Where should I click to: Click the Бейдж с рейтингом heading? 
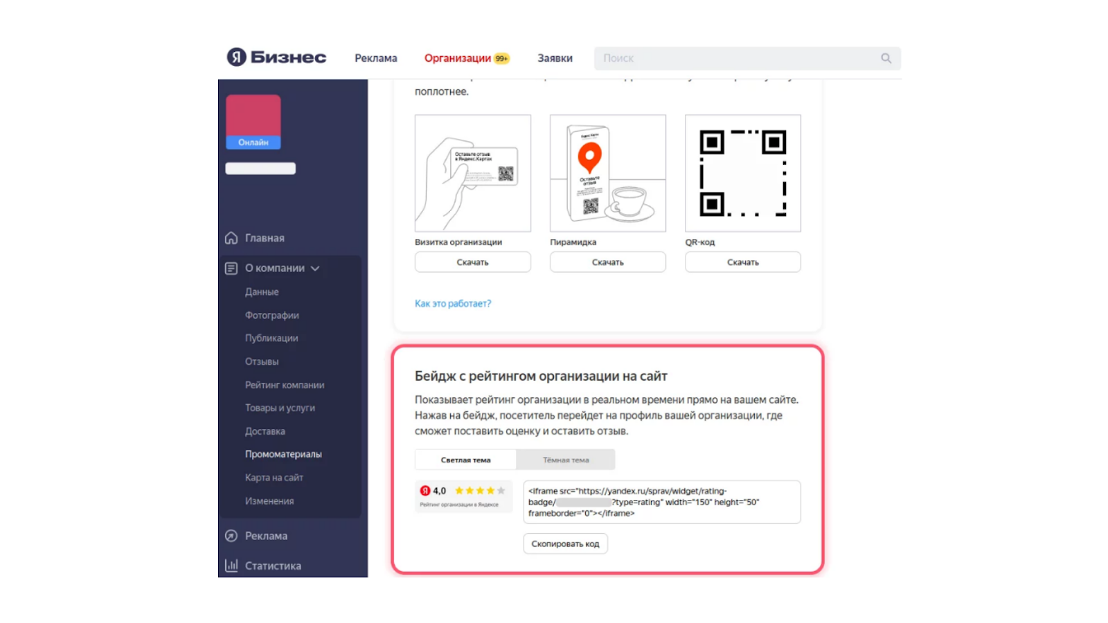click(541, 377)
